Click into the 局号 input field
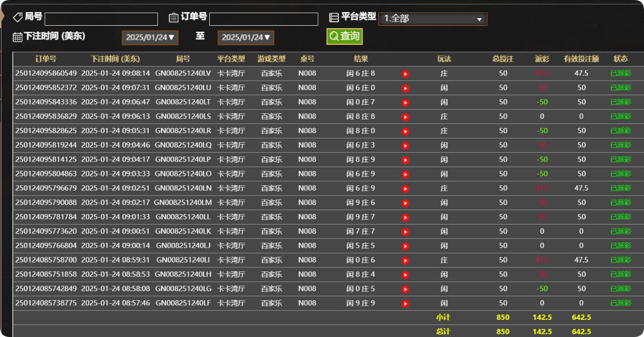Screen dimensions: 644x337 point(100,19)
